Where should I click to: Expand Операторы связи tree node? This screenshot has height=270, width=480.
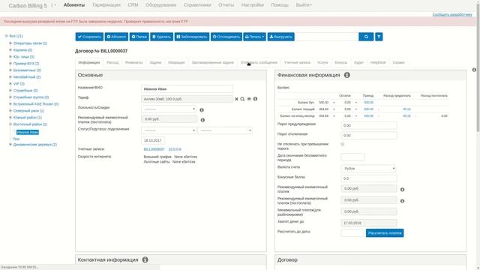pos(10,43)
